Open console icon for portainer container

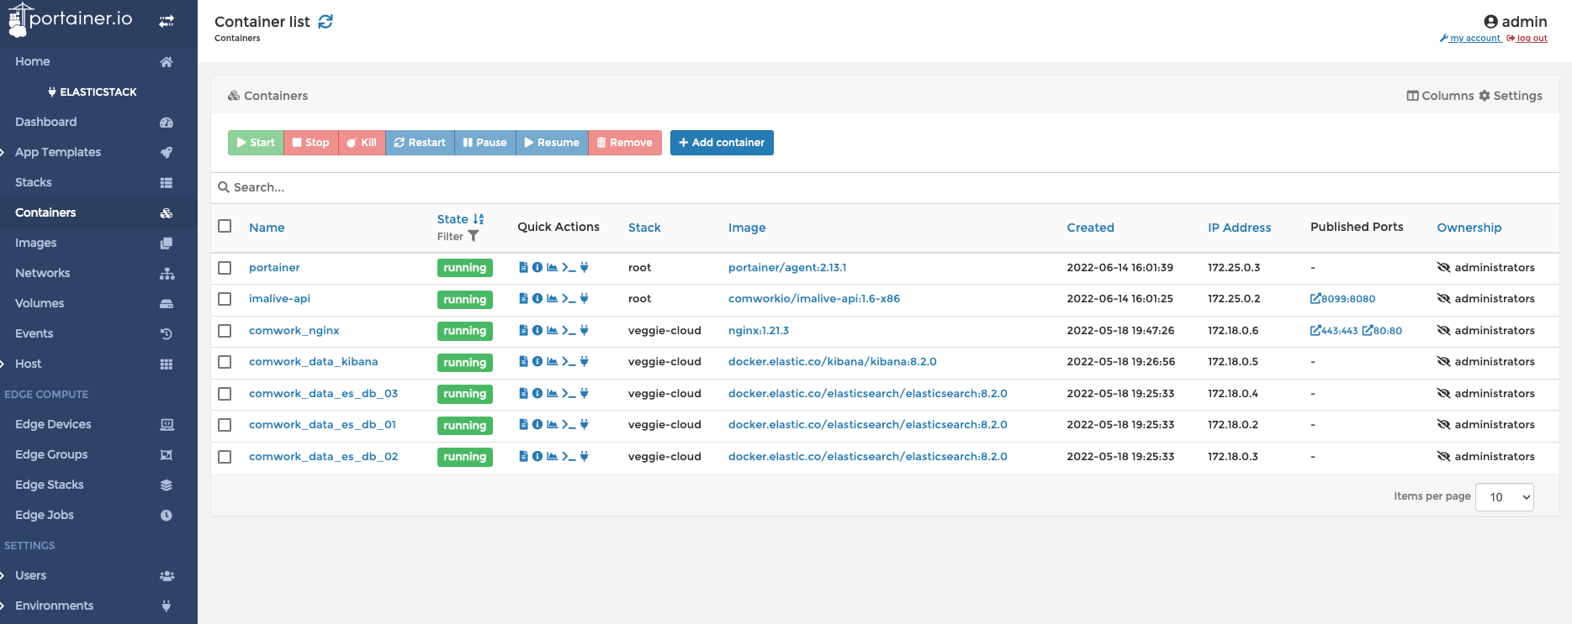pyautogui.click(x=569, y=268)
